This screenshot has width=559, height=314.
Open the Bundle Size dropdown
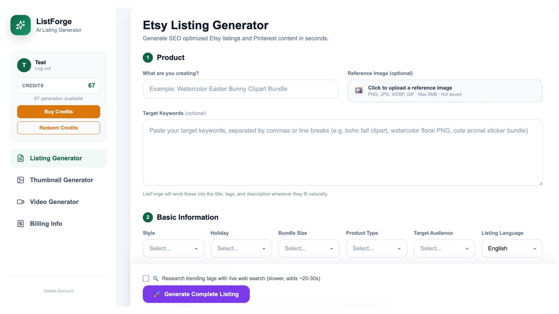pos(309,248)
